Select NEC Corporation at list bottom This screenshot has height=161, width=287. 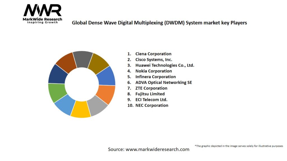pyautogui.click(x=152, y=105)
